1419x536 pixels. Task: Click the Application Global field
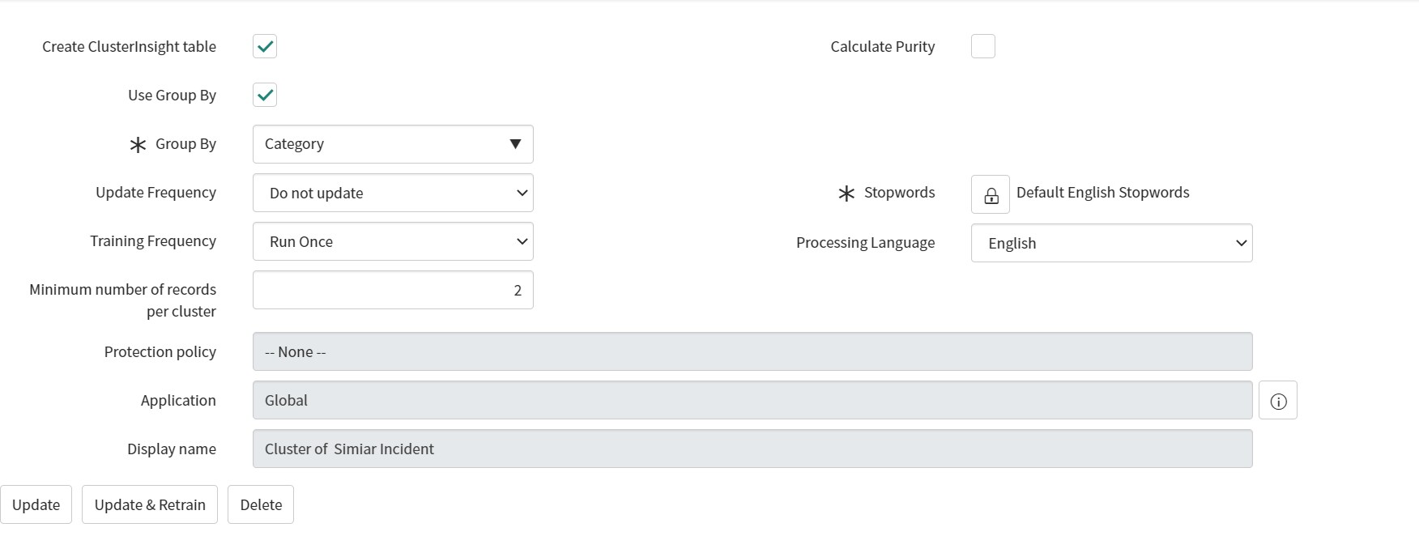pos(752,400)
